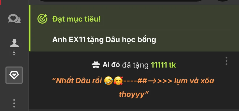The image size is (239, 111).
Task: Click the green "11111 tk" tip amount
Action: point(163,65)
